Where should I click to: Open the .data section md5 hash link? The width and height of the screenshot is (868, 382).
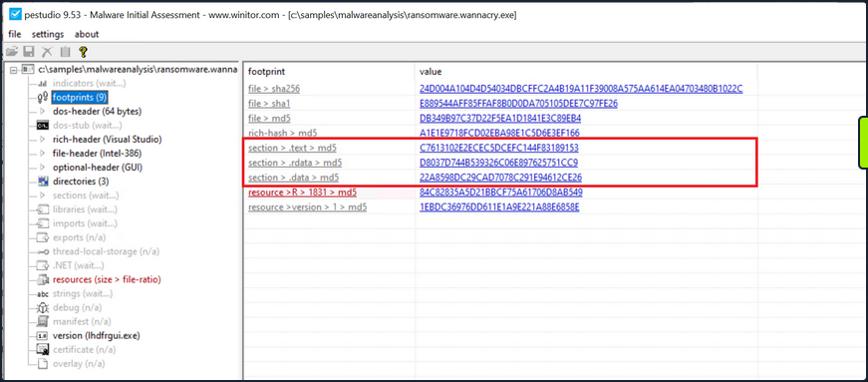[x=500, y=178]
